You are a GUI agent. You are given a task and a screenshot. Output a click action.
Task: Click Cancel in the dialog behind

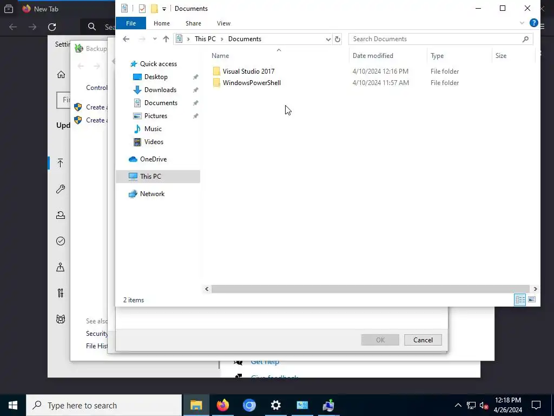[423, 340]
